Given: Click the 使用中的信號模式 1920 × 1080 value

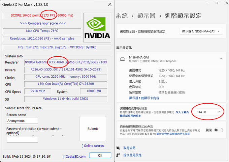Looking at the screenshot, I should pyautogui.click(x=171, y=76).
